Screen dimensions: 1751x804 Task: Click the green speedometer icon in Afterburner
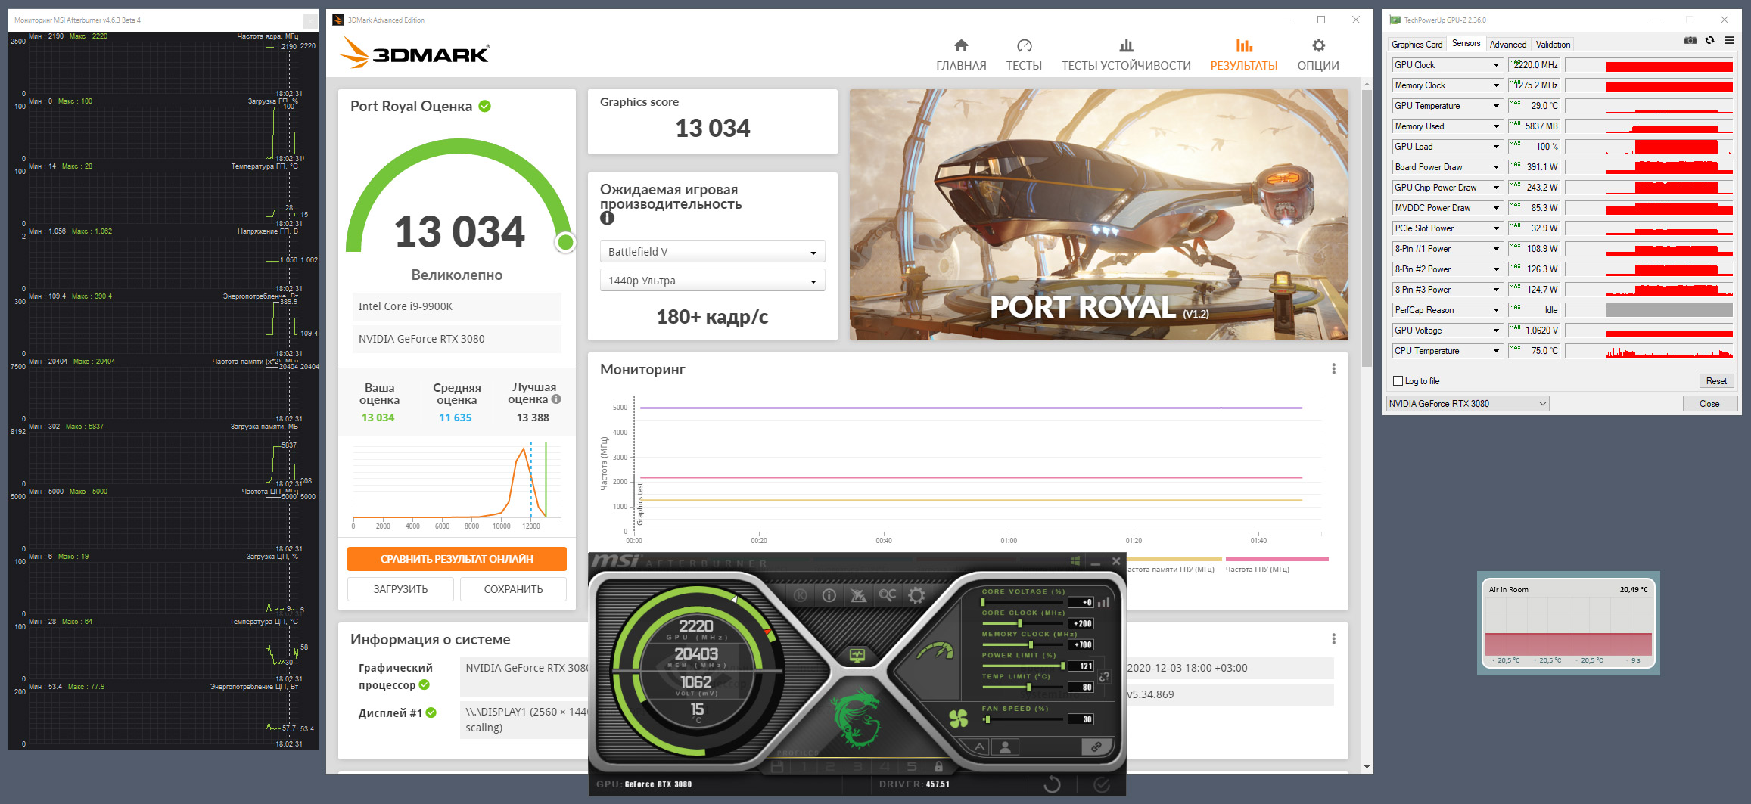point(935,650)
